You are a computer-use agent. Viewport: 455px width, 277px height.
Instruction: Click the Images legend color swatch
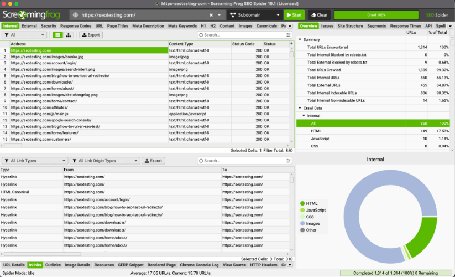302,223
